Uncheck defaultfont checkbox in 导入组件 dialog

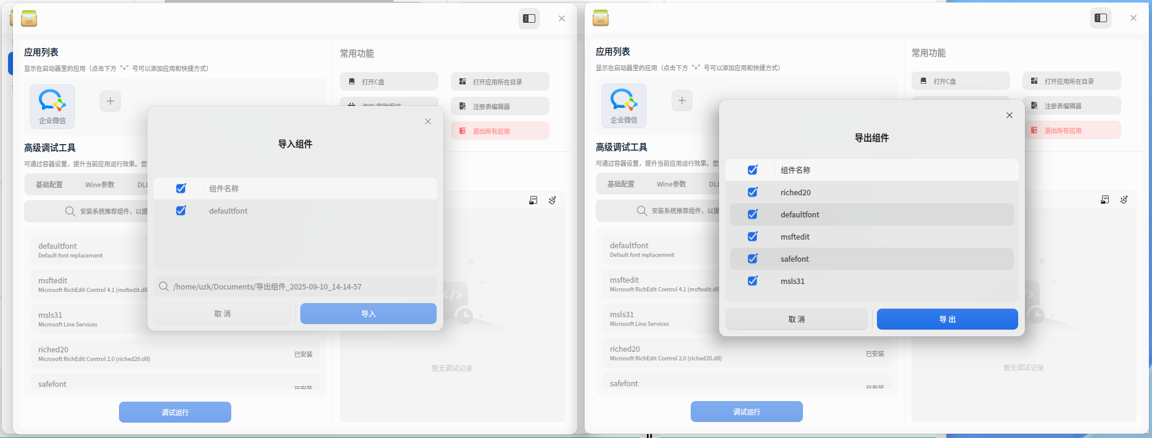click(x=181, y=211)
